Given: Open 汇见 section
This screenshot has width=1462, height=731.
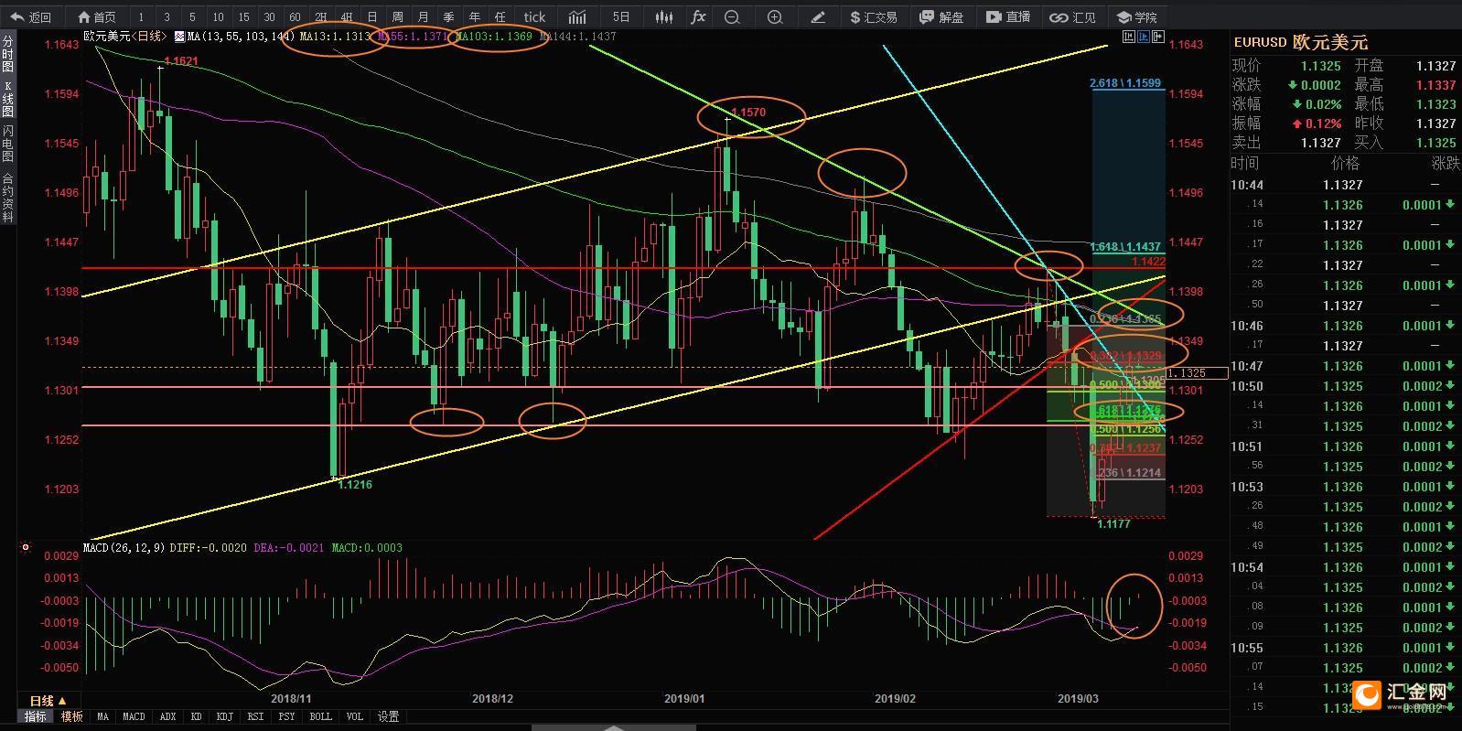Looking at the screenshot, I should [1073, 16].
